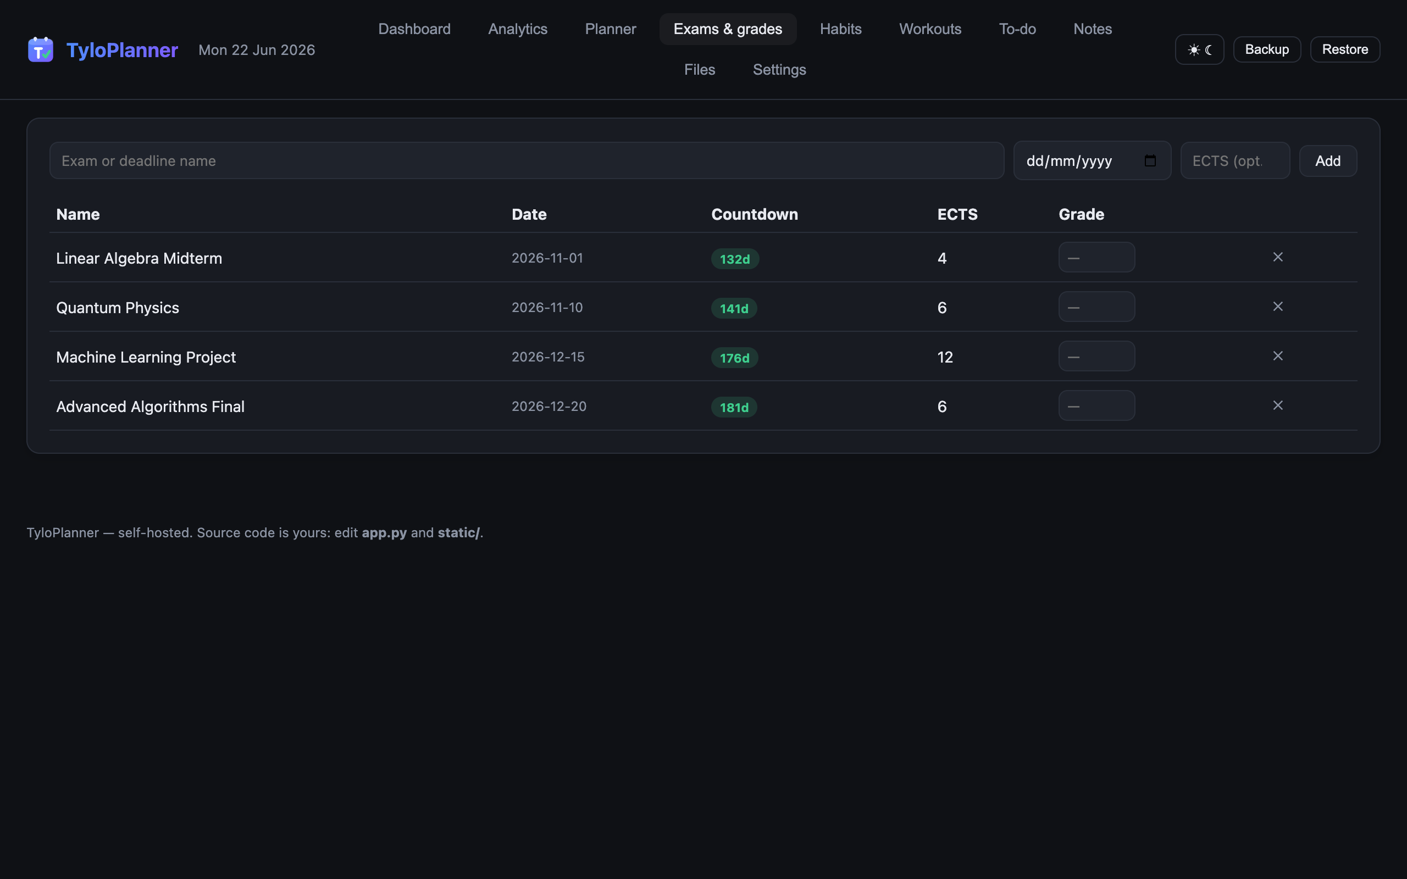Edit grade for Linear Algebra Midterm
The image size is (1407, 879).
[x=1096, y=258]
